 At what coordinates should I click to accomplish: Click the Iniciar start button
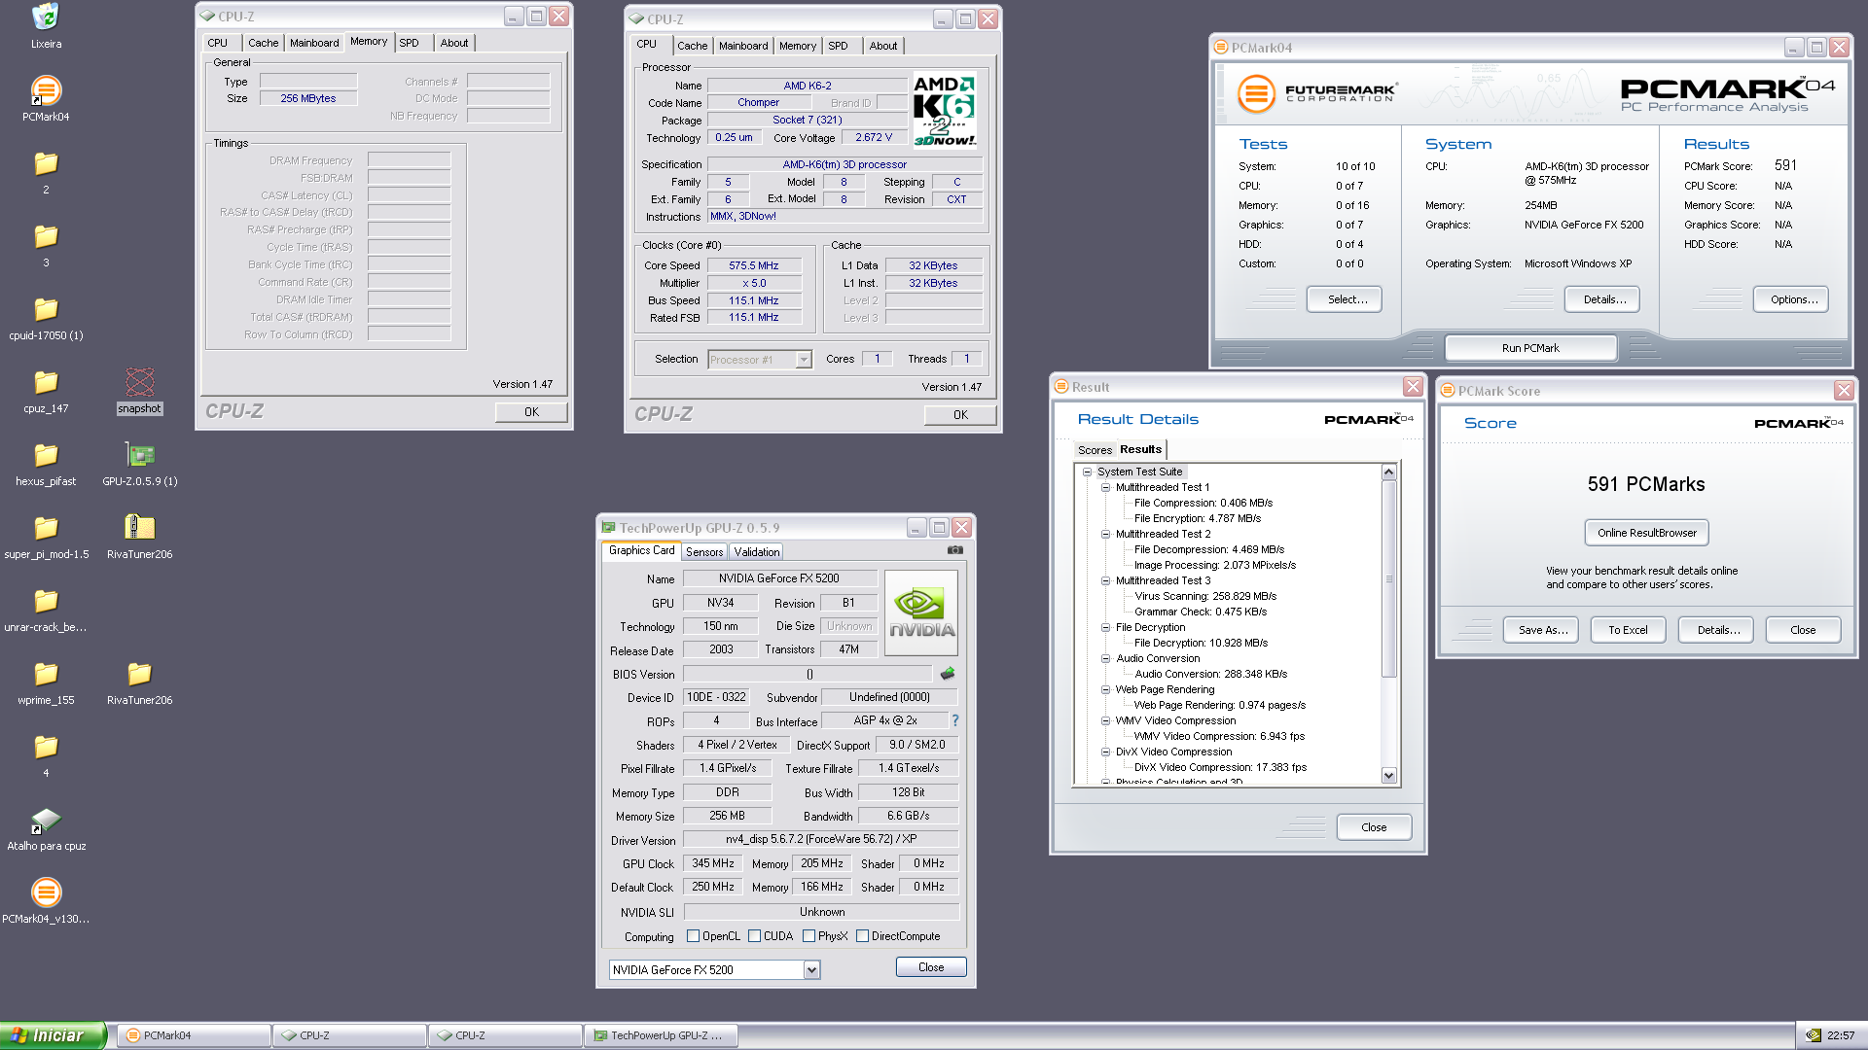(x=52, y=1035)
